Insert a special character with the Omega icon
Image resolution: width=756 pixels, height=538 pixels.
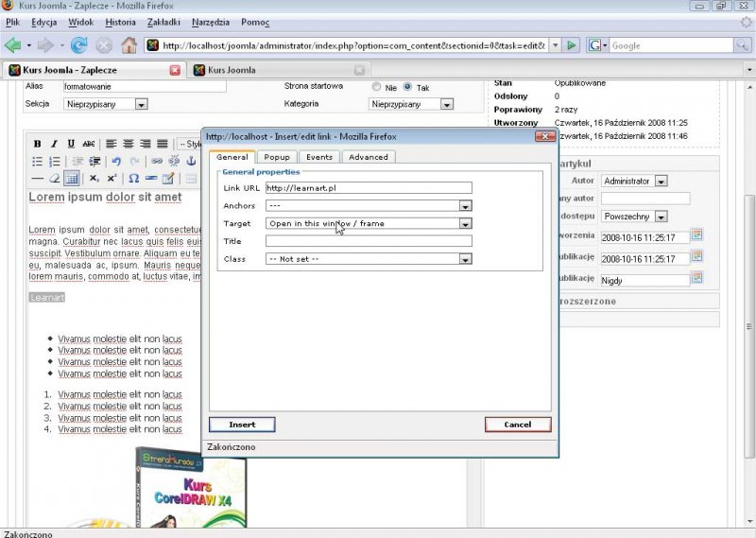pos(133,179)
